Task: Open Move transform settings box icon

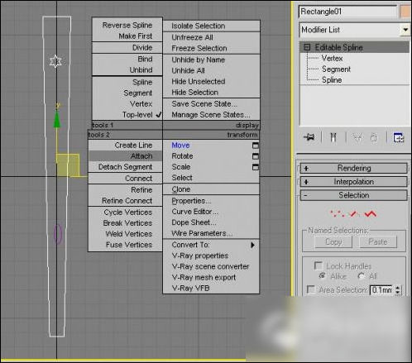Action: pyautogui.click(x=256, y=146)
